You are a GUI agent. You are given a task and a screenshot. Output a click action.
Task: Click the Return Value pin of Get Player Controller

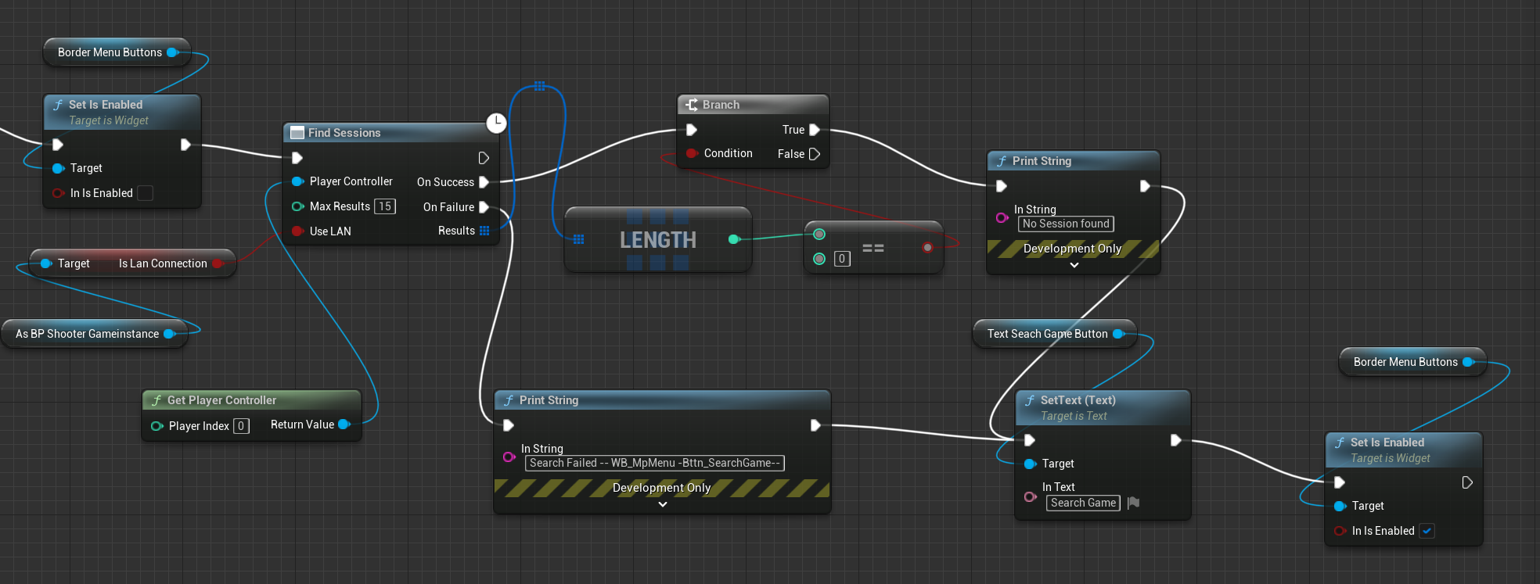(x=344, y=425)
